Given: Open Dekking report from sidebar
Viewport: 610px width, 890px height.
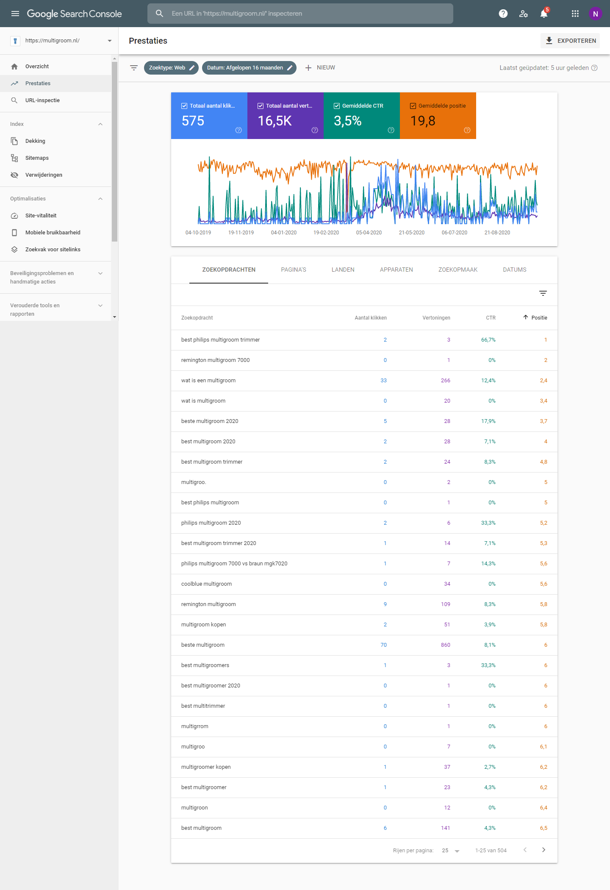Looking at the screenshot, I should tap(55, 141).
